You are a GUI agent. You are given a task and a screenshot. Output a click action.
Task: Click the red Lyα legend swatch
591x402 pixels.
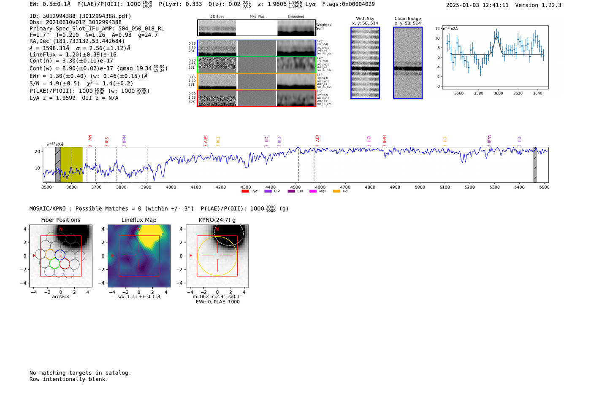coord(245,192)
